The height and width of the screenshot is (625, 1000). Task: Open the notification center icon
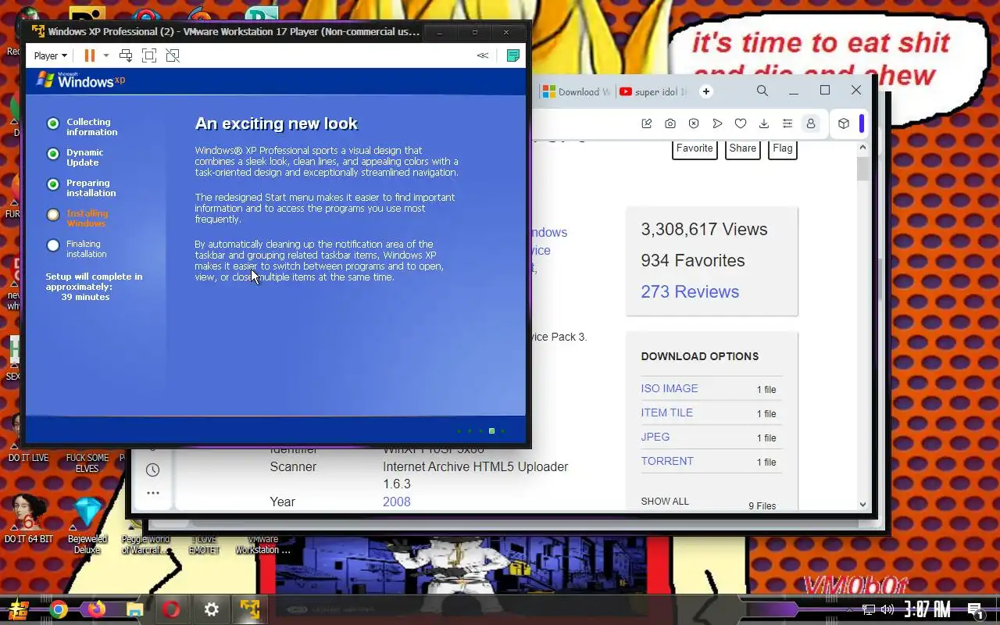pos(975,609)
